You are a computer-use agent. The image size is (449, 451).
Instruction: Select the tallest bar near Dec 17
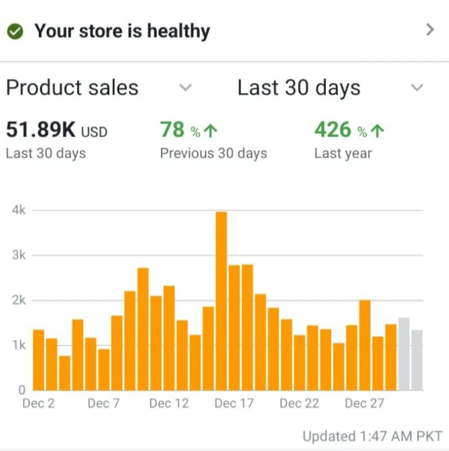[x=221, y=300]
